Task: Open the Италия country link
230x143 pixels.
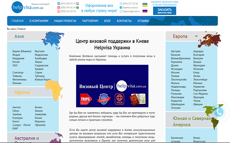Action: click(175, 73)
